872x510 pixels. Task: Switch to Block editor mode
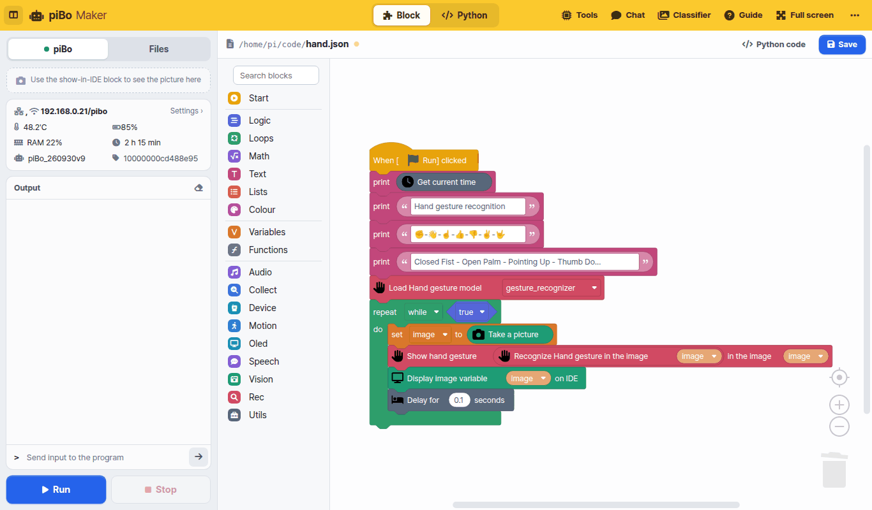click(x=402, y=15)
